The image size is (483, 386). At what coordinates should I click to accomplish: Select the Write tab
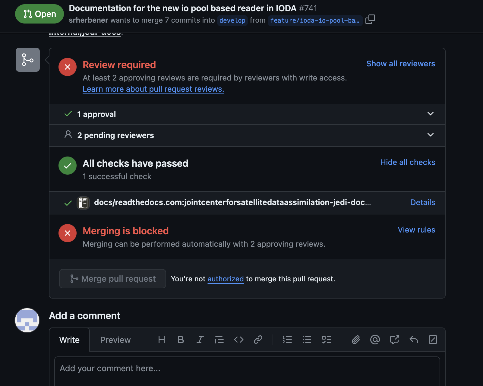pos(69,340)
